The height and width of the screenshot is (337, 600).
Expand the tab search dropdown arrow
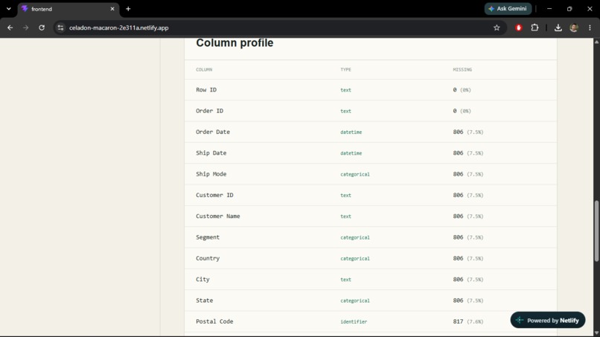[8, 9]
